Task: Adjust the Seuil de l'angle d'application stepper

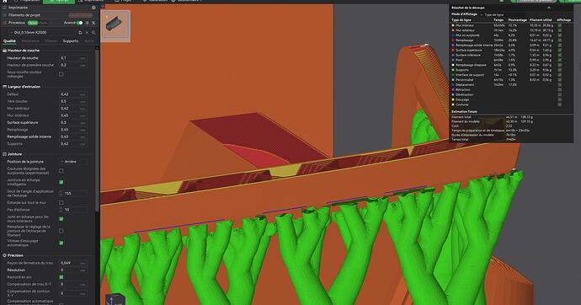Action: pos(61,193)
